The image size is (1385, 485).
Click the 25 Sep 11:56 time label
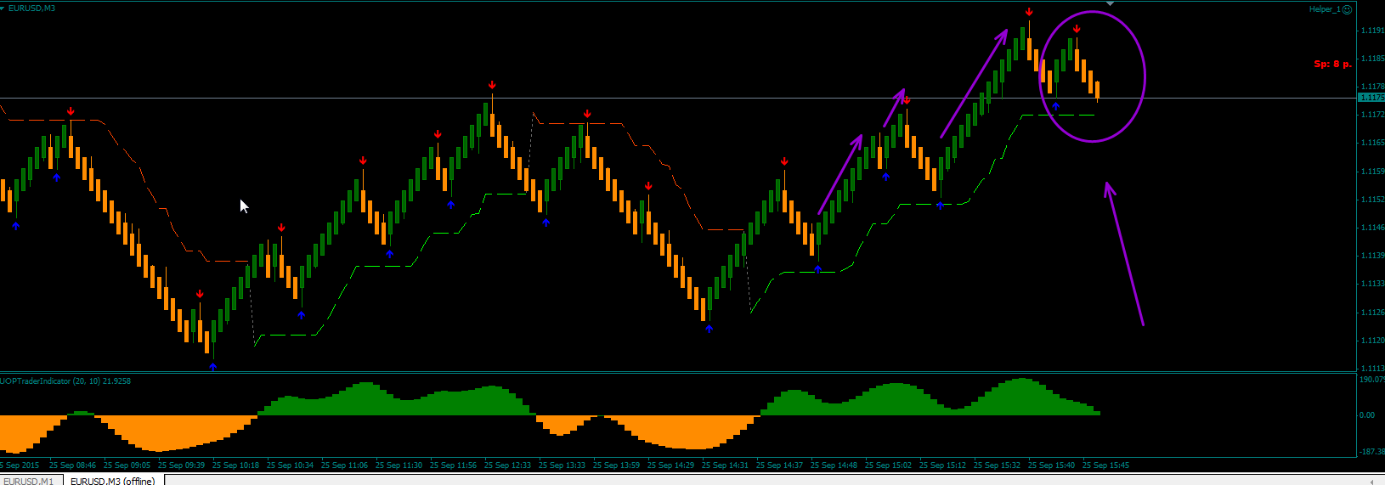point(453,465)
